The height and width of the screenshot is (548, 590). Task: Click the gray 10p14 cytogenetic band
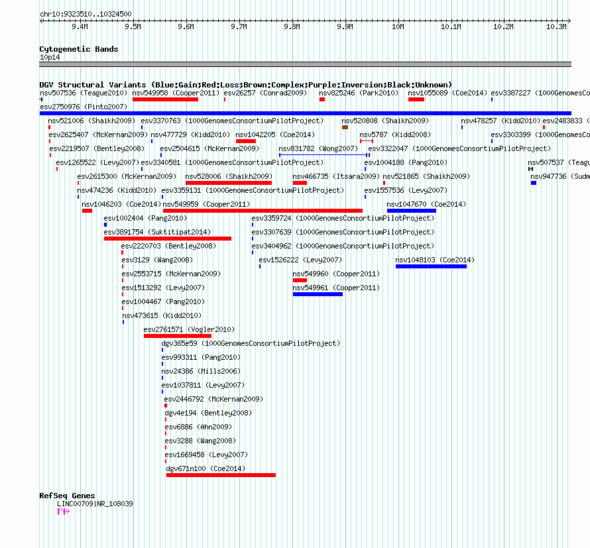(305, 64)
